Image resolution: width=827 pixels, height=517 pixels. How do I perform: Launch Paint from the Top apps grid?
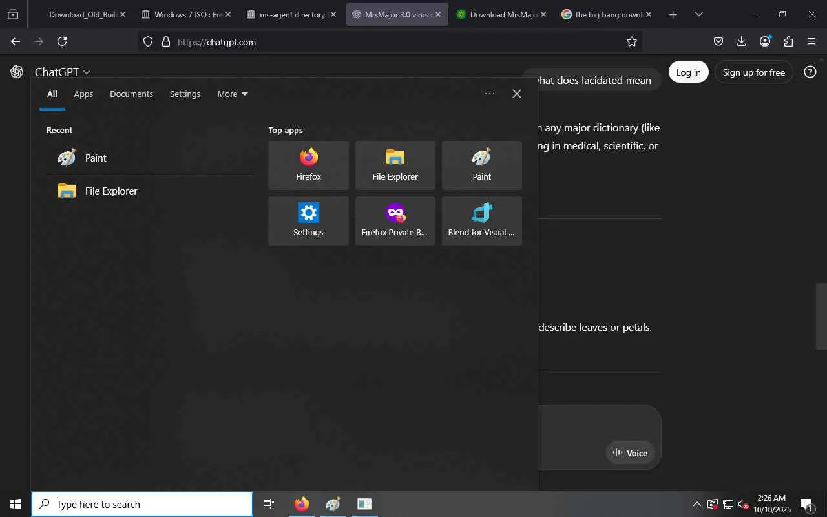(481, 165)
